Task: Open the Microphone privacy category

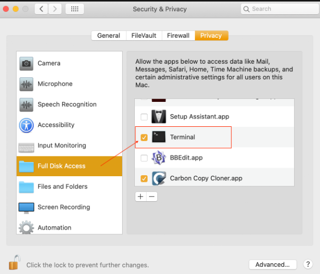Action: pos(69,84)
